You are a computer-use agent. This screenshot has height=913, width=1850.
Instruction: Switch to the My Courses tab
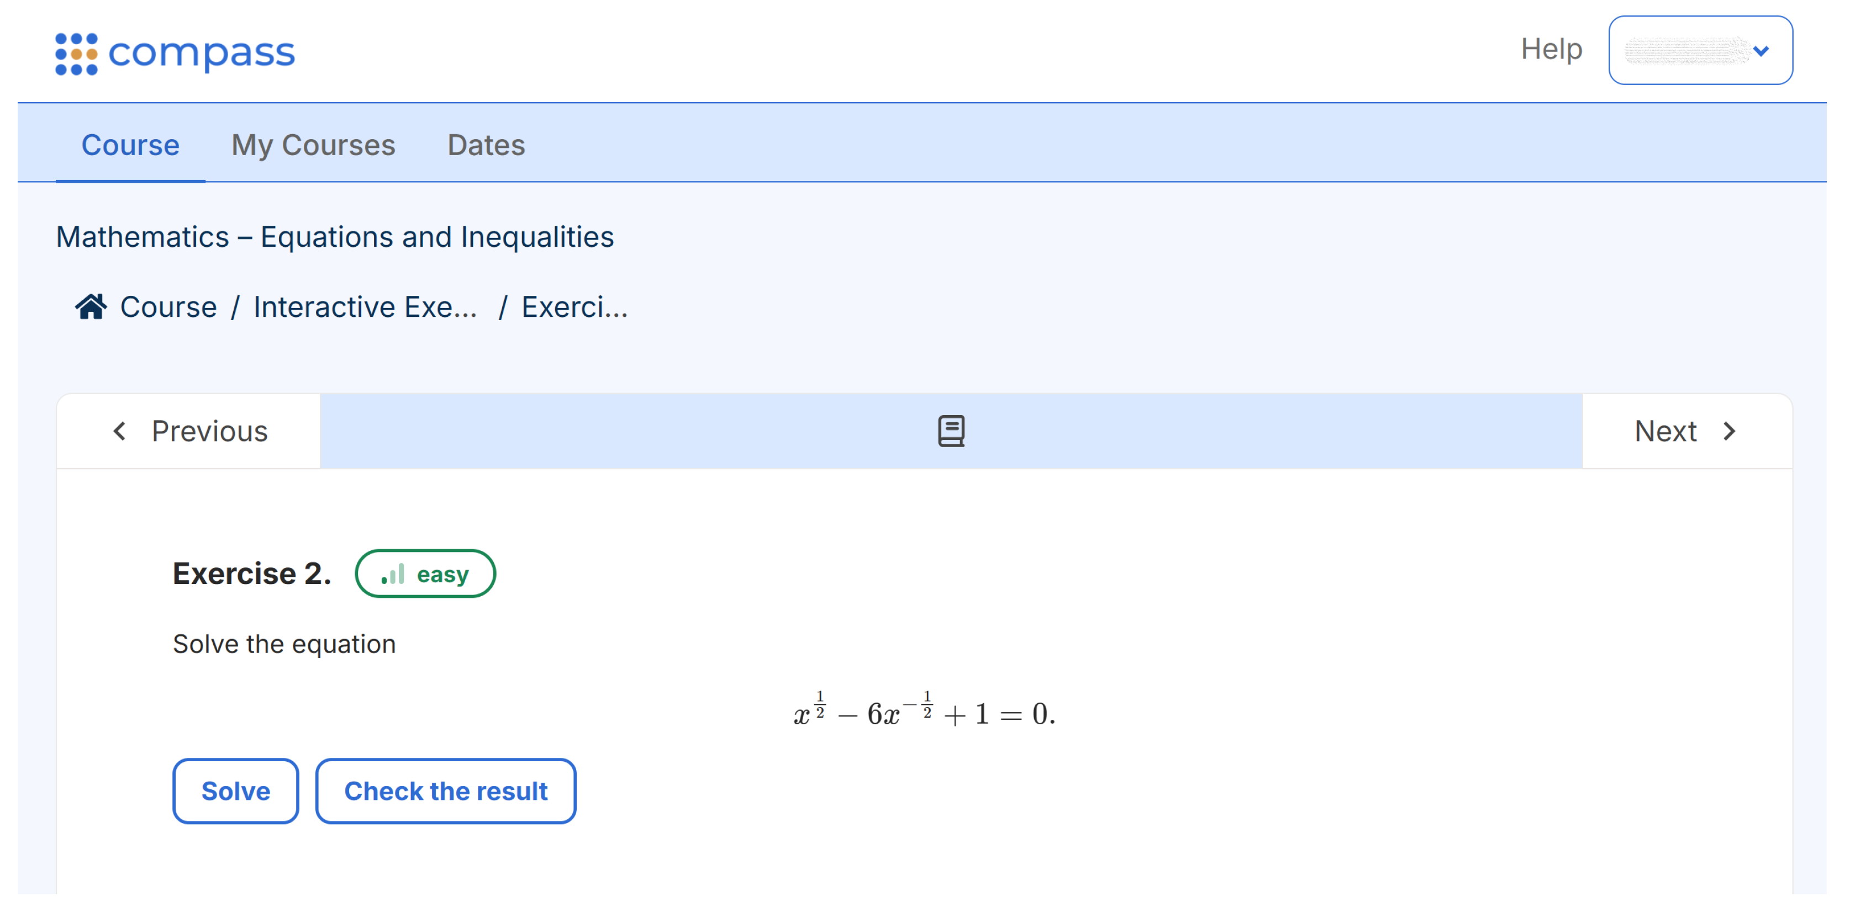tap(313, 145)
